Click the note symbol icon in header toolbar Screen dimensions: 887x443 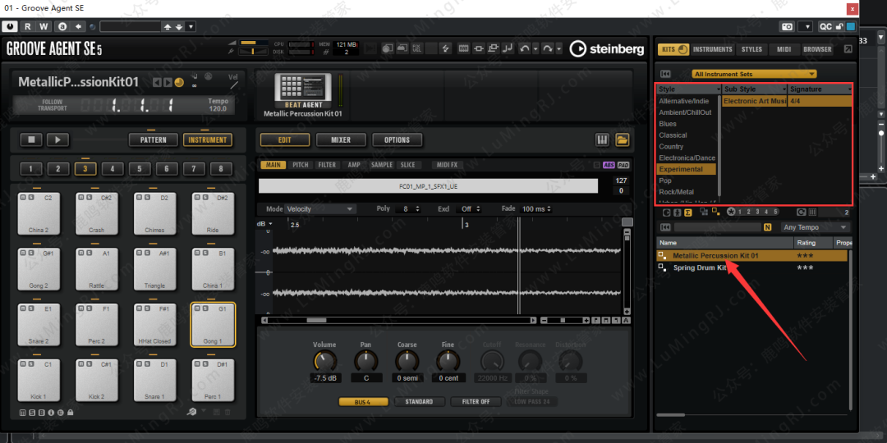tap(508, 49)
